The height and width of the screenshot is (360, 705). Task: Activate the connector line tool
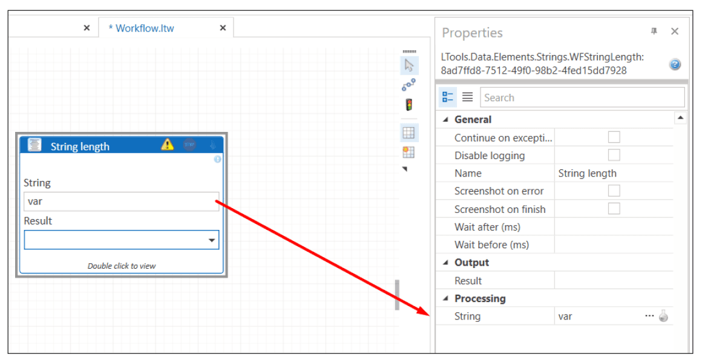coord(409,85)
